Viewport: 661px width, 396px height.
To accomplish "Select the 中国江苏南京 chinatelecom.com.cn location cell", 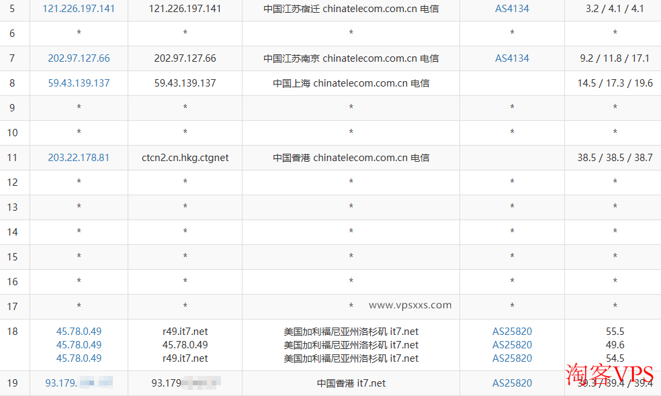I will (351, 58).
